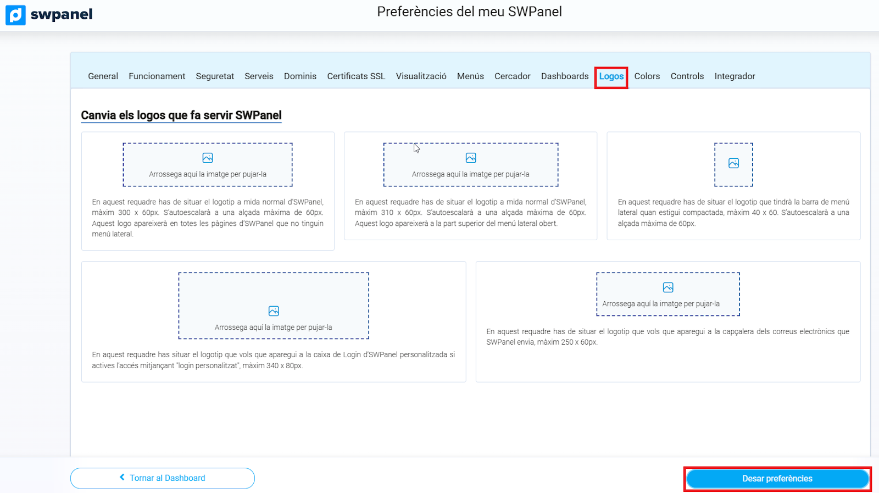Click image icon in open side menu logo box
879x493 pixels.
[x=471, y=158]
